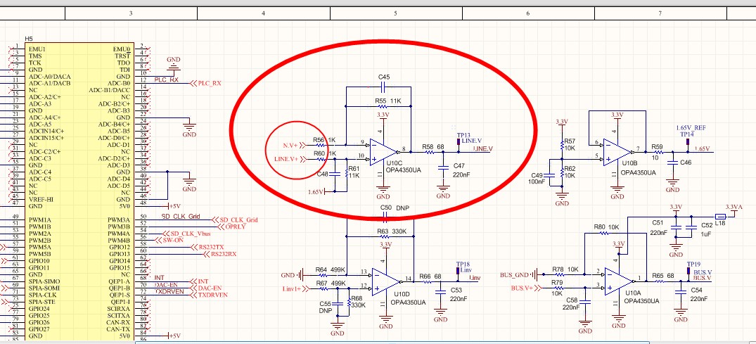Viewport: 756px width, 344px height.
Task: Select capacitor C58 220nF symbol
Action: point(585,302)
